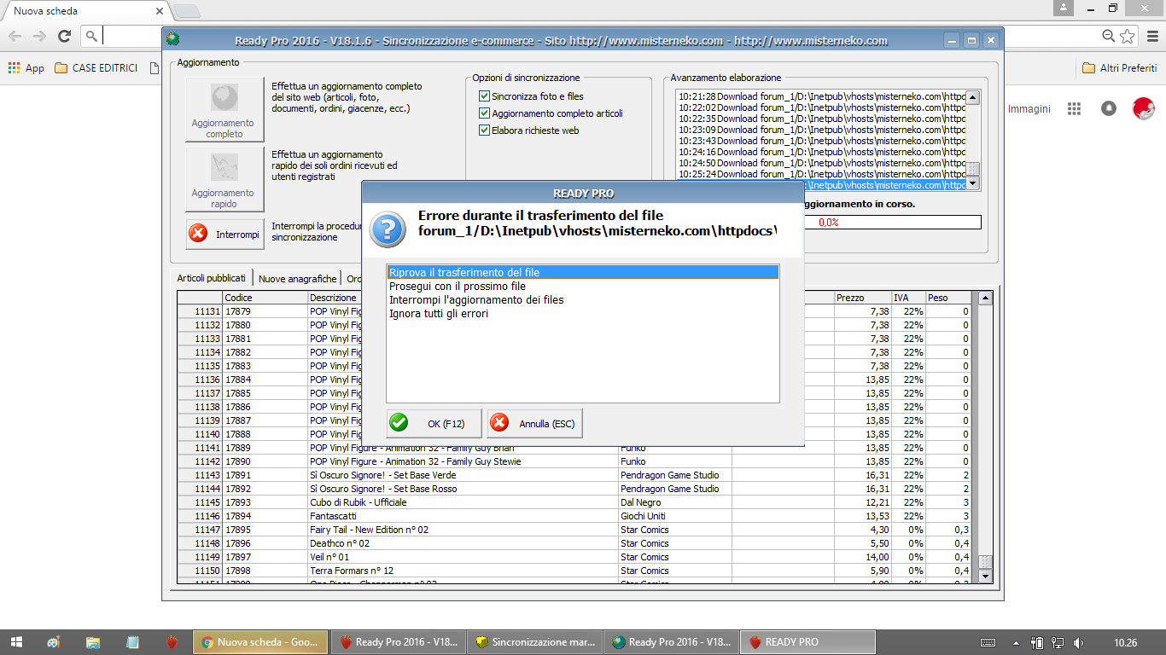Toggle the Sincronizza foto e files checkbox
1166x655 pixels.
485,96
